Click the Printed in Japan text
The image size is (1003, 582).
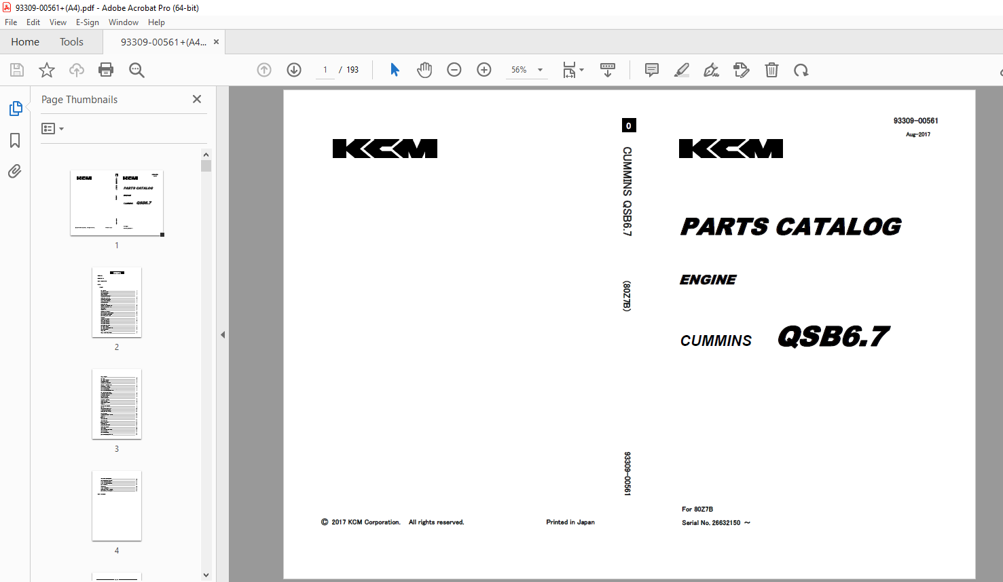pos(570,522)
